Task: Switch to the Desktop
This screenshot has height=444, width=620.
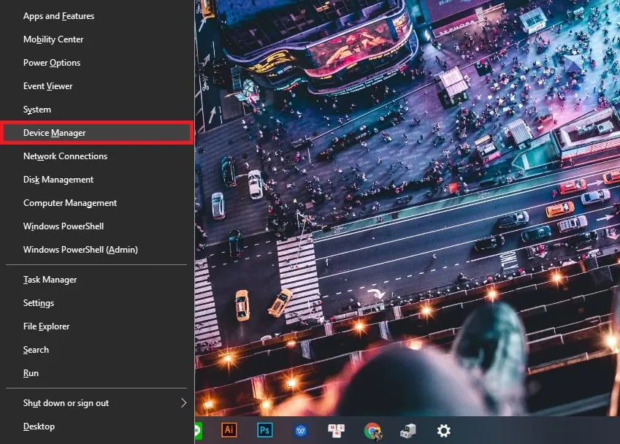Action: [39, 426]
